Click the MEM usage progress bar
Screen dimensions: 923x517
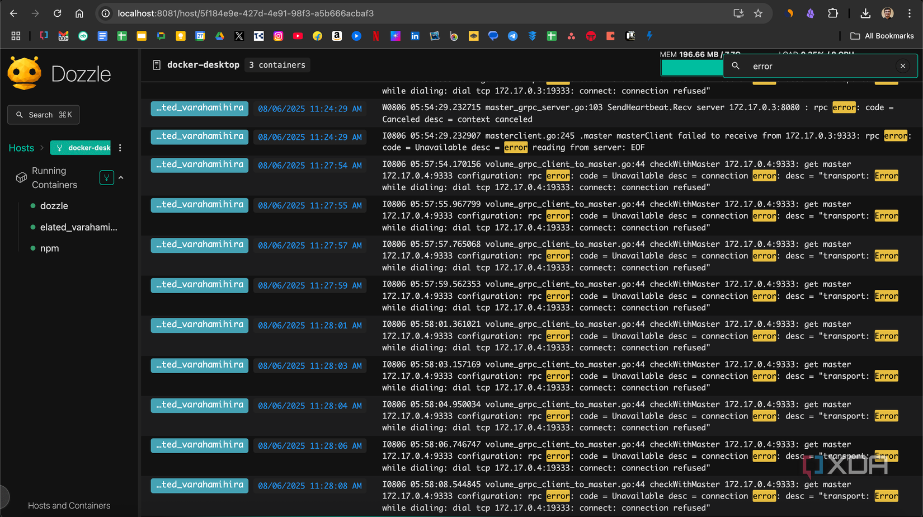click(x=692, y=68)
